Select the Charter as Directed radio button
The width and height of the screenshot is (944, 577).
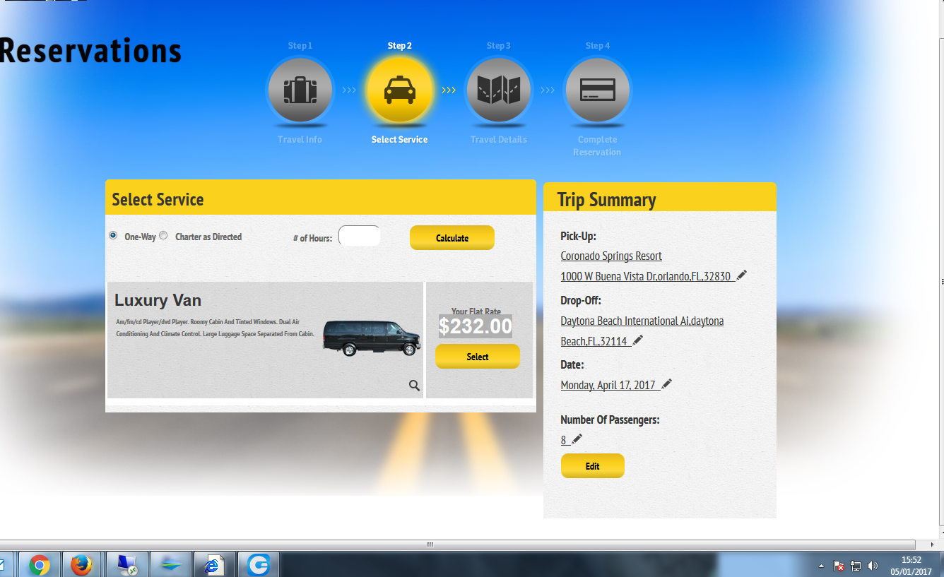pyautogui.click(x=163, y=236)
